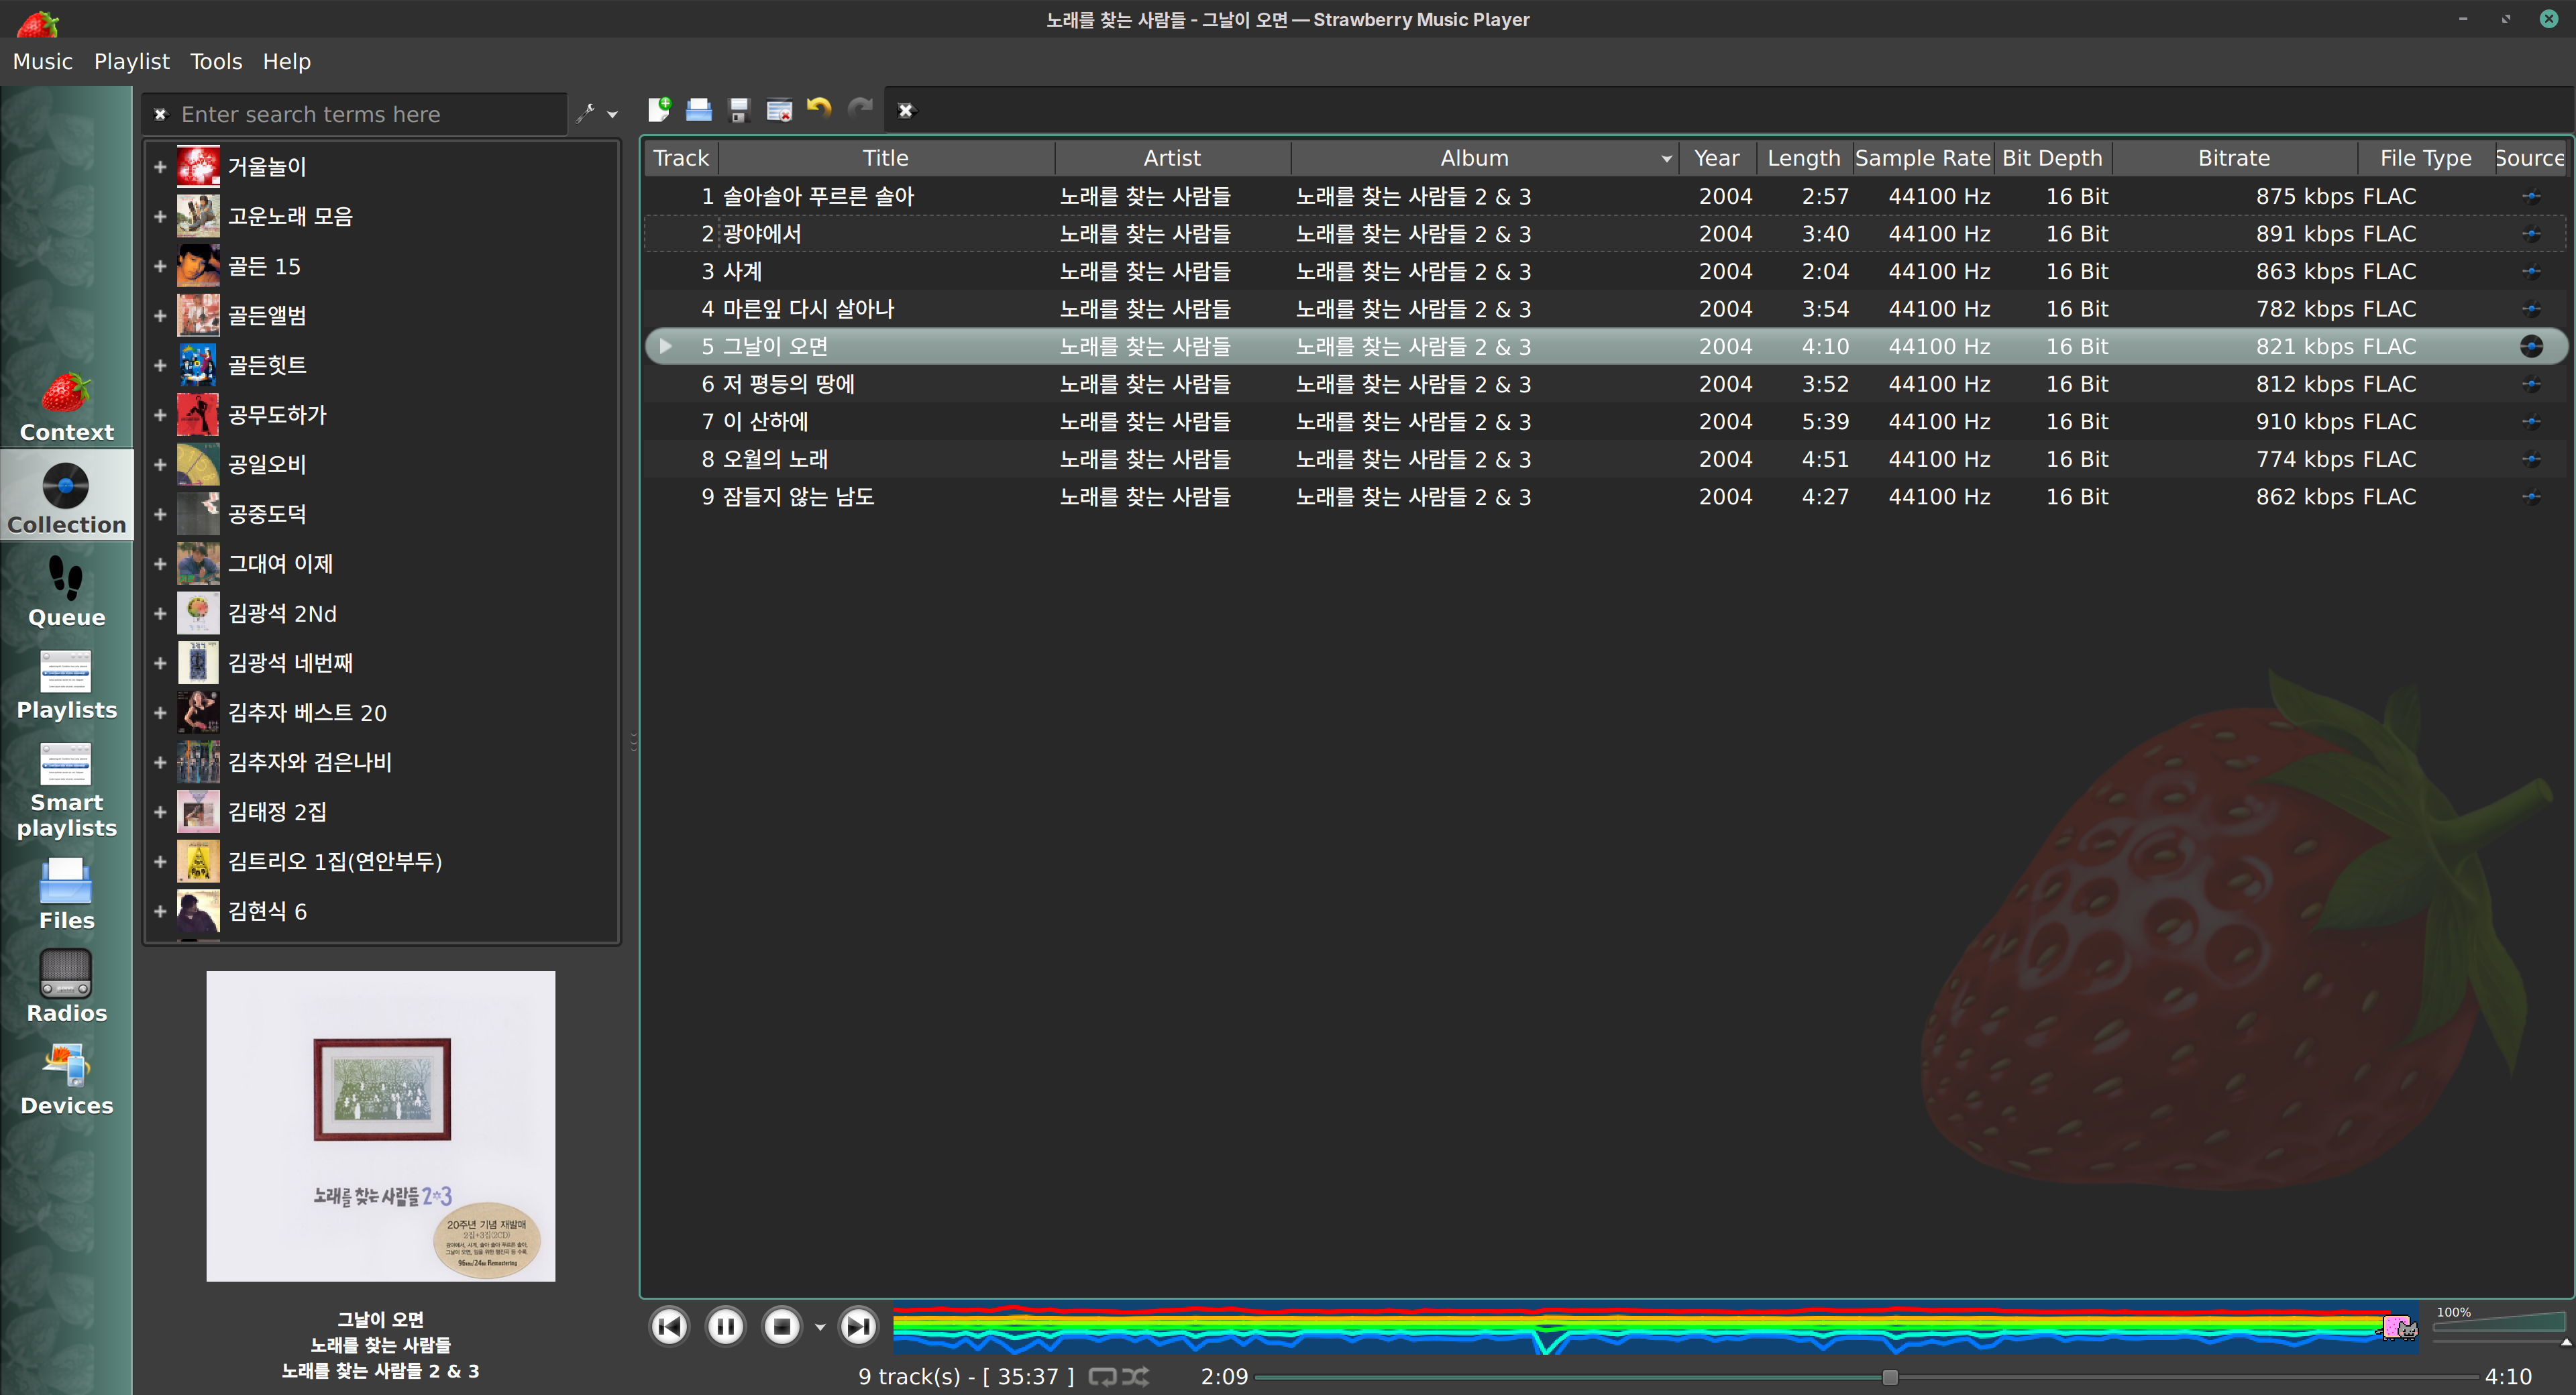Sort playlist by Sample Rate column header
The height and width of the screenshot is (1395, 2576).
coord(1922,158)
